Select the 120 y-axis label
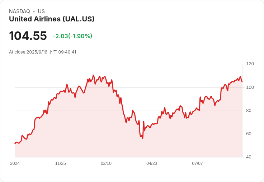This screenshot has width=264, height=182. tap(250, 64)
